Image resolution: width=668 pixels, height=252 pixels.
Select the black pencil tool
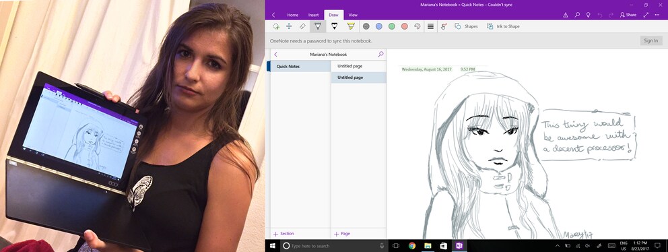(x=334, y=26)
